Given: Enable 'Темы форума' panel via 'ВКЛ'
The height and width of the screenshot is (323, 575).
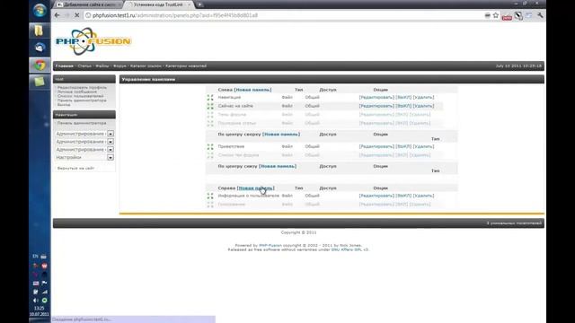Looking at the screenshot, I should pos(402,115).
